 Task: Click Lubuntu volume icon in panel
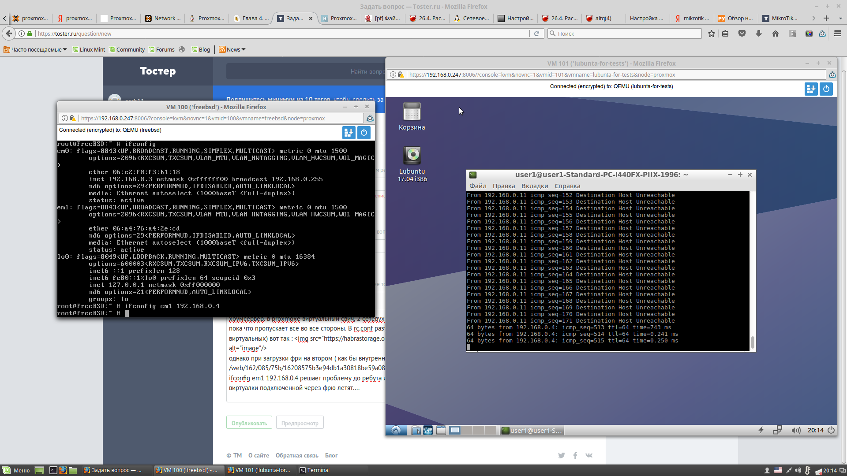pos(796,430)
